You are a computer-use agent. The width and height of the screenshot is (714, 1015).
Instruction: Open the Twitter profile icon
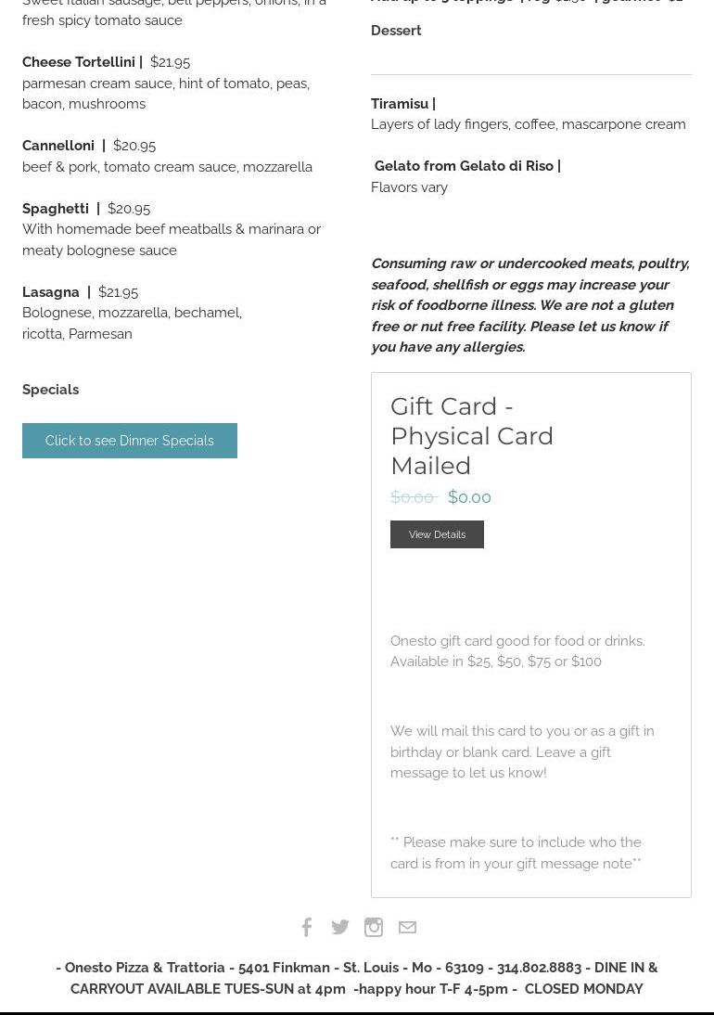[x=340, y=927]
